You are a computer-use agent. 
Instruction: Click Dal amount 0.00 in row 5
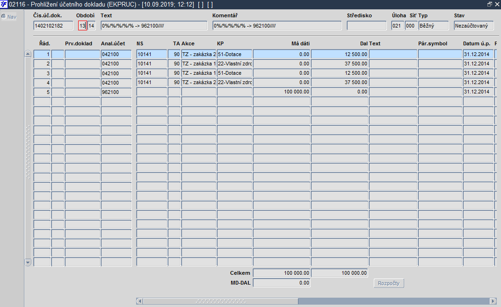340,92
